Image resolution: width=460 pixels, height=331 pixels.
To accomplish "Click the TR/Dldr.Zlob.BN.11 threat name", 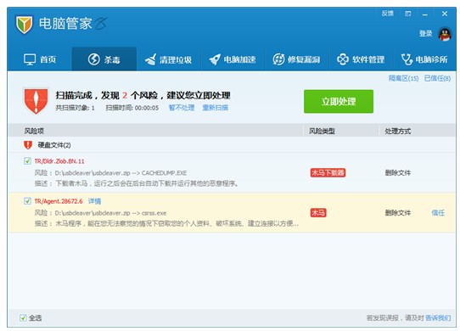I will coord(59,161).
